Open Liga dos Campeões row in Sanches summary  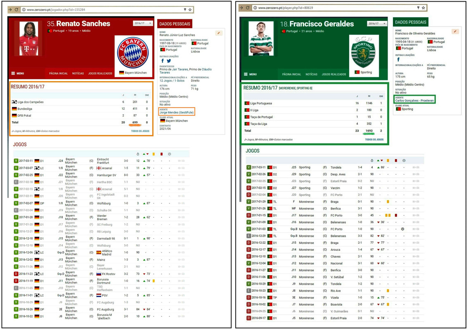tap(80, 102)
